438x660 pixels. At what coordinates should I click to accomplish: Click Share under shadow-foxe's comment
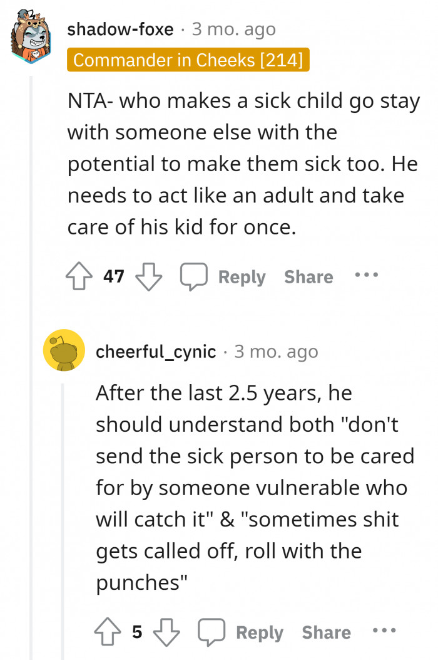tap(308, 276)
